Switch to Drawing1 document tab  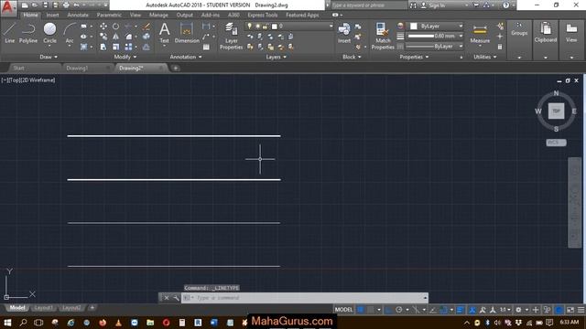click(x=77, y=68)
